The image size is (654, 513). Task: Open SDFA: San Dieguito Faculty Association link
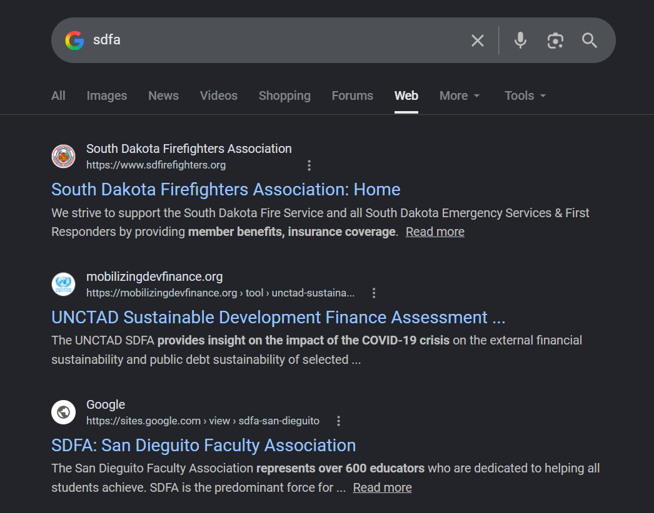coord(204,446)
